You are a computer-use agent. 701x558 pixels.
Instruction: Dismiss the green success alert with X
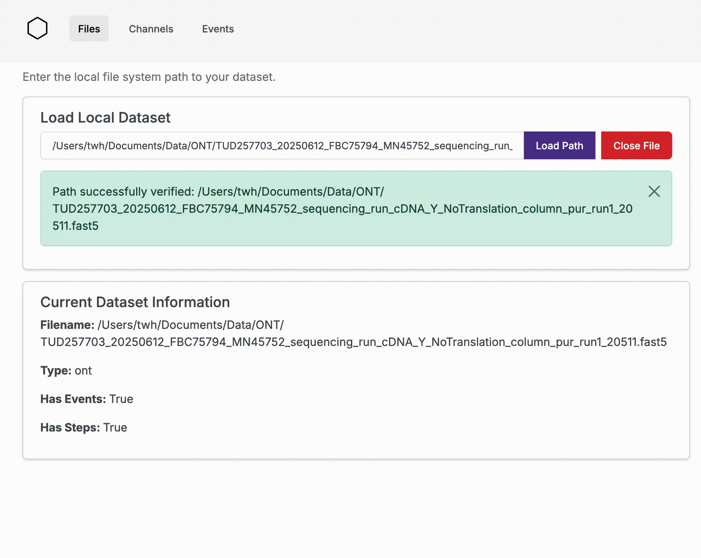(654, 191)
